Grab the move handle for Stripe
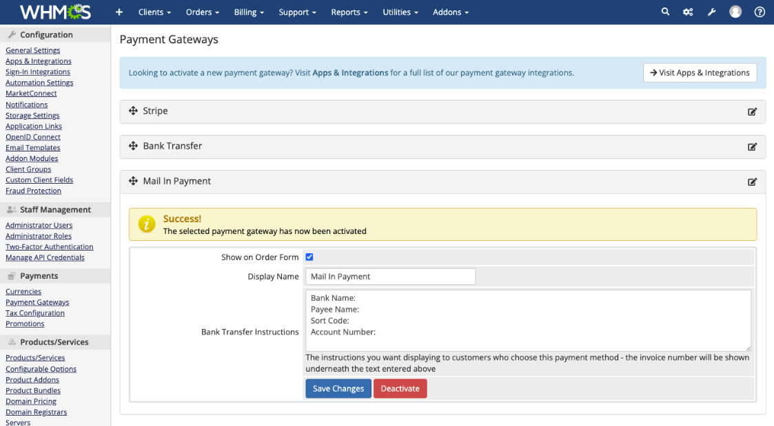Image resolution: width=774 pixels, height=426 pixels. click(x=133, y=111)
